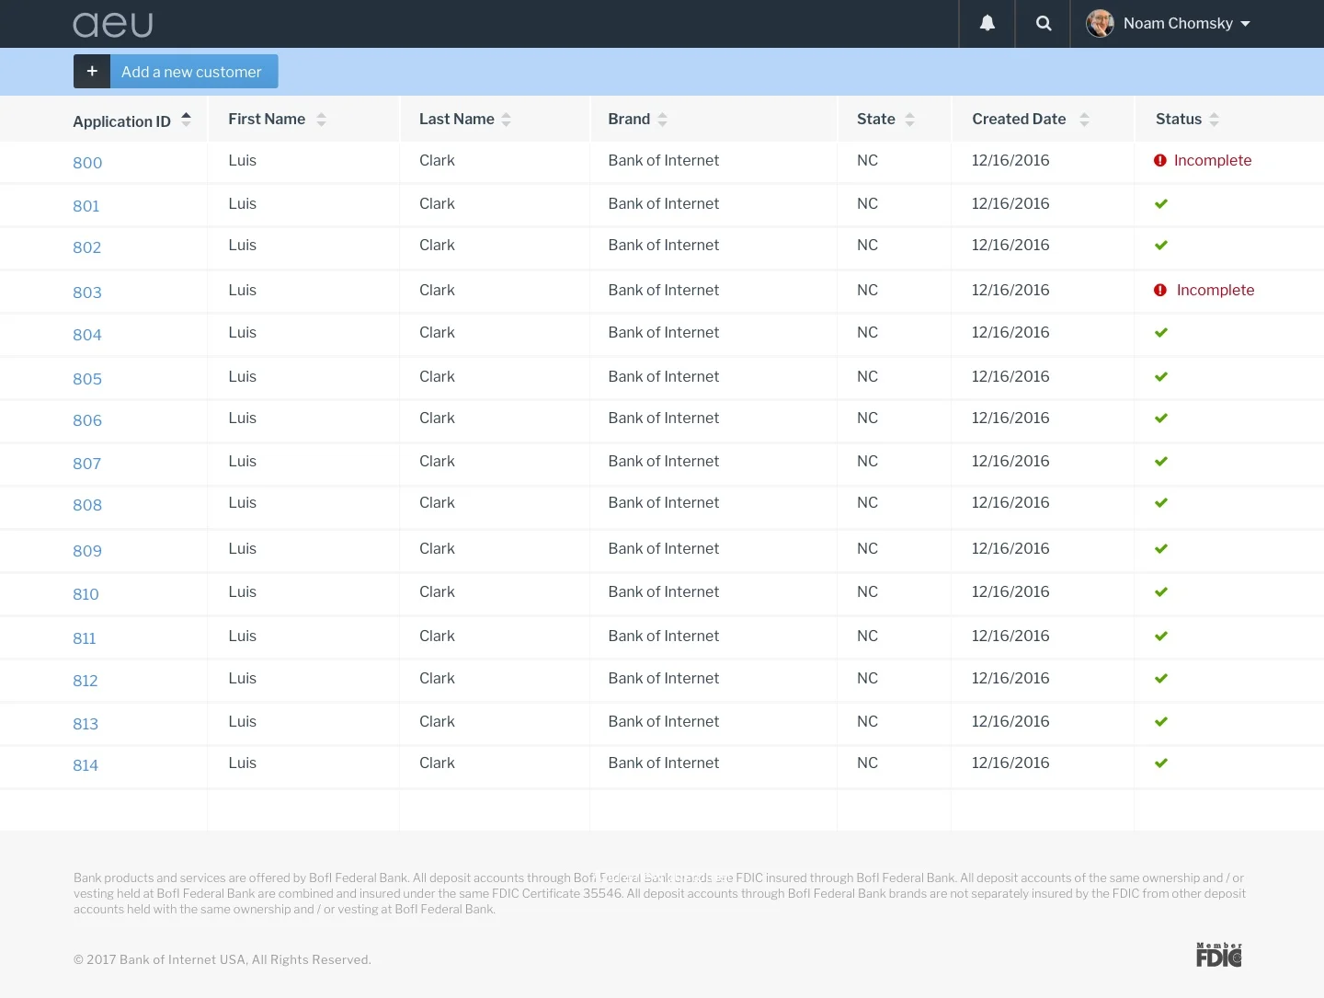Open application 808
Viewport: 1324px width, 998px height.
tap(87, 505)
